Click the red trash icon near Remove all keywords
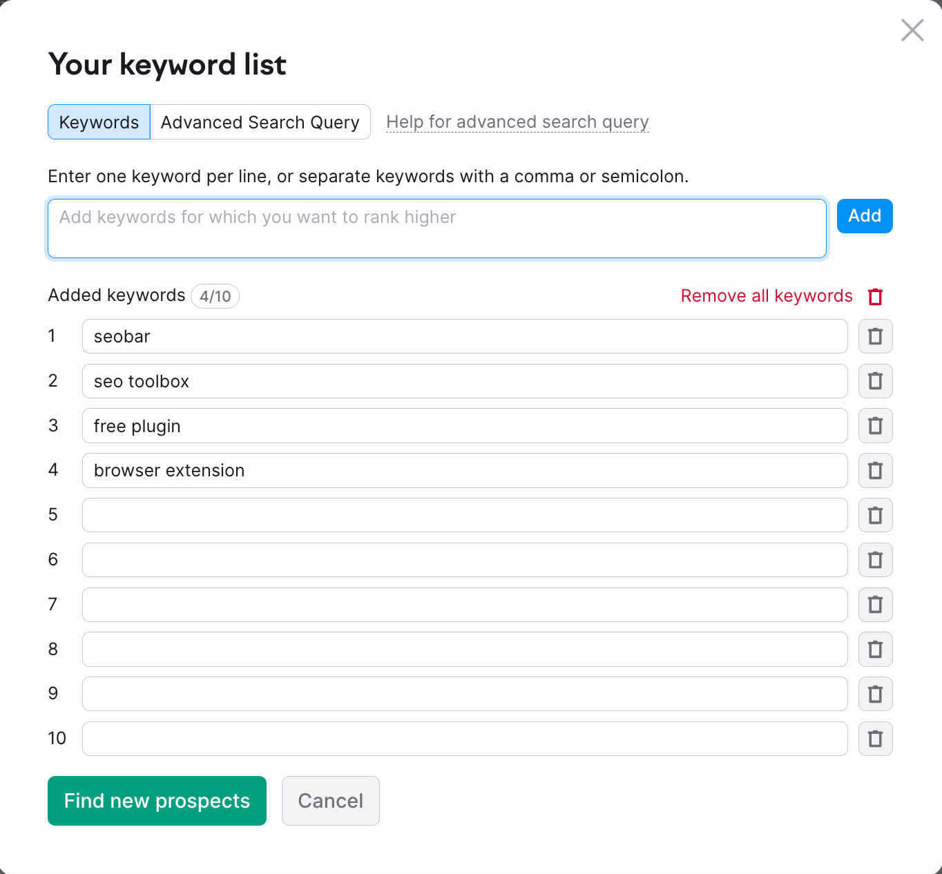Image resolution: width=942 pixels, height=874 pixels. tap(874, 295)
